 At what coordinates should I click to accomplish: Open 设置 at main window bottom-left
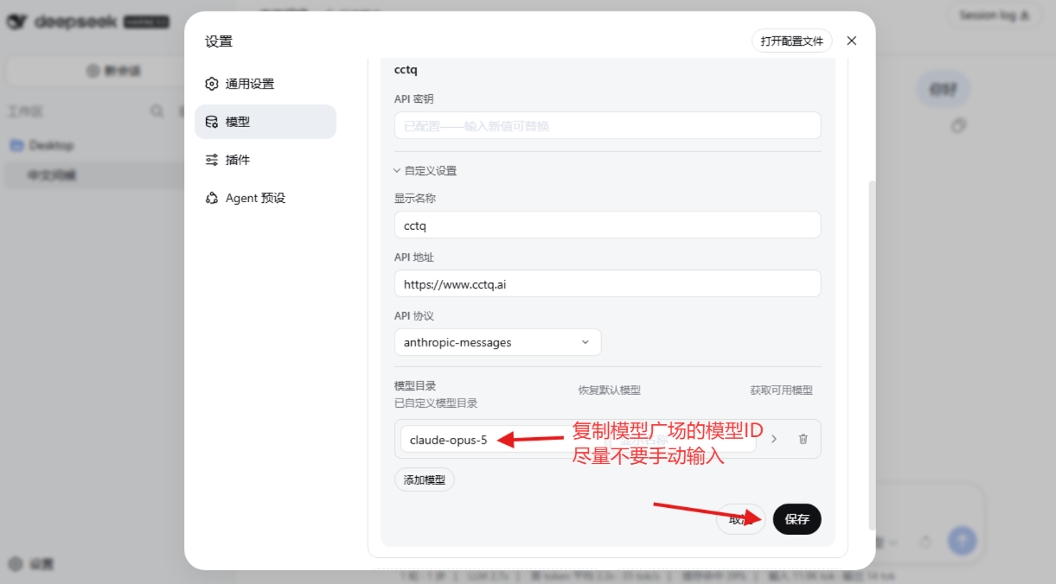point(31,564)
